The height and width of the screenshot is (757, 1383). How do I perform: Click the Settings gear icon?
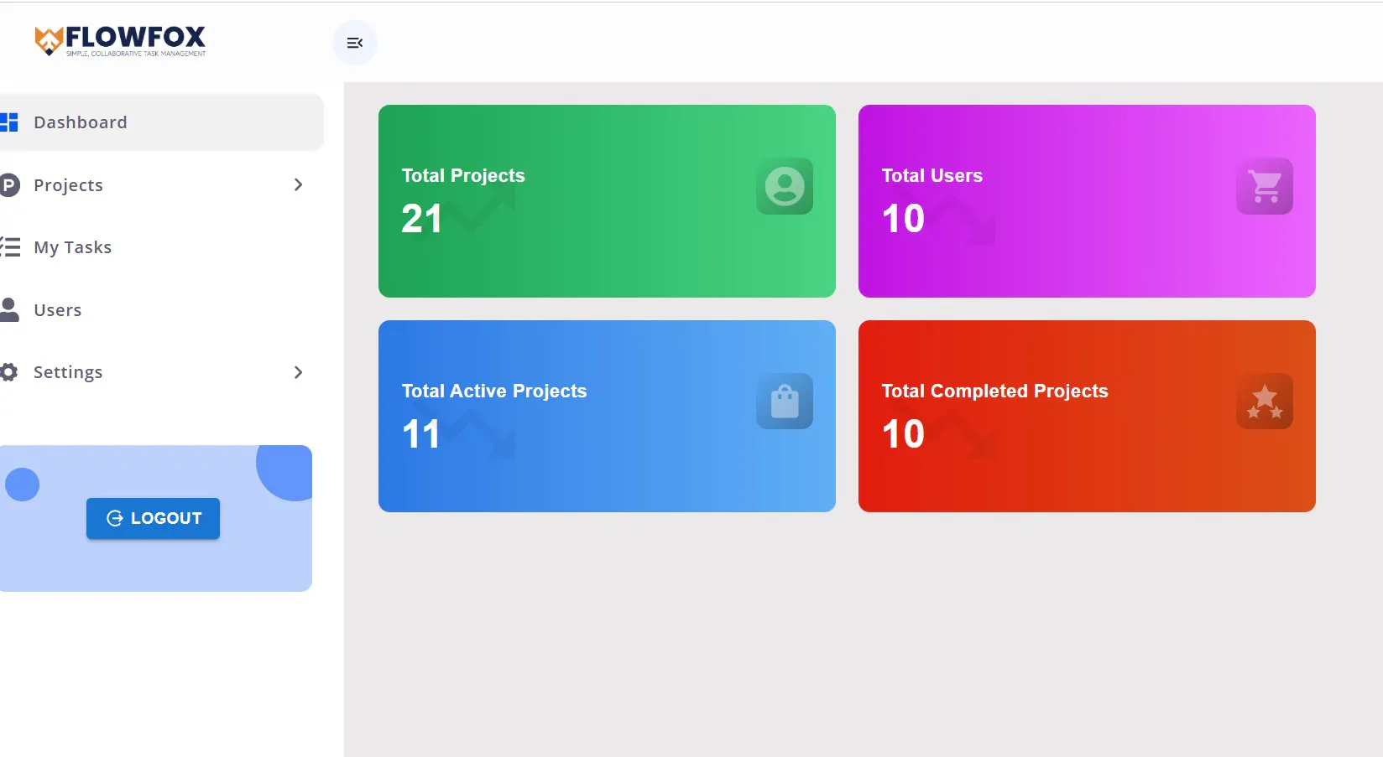8,372
